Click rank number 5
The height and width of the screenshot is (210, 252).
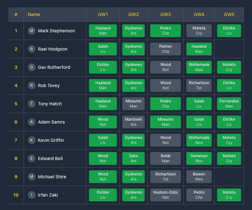(16, 104)
